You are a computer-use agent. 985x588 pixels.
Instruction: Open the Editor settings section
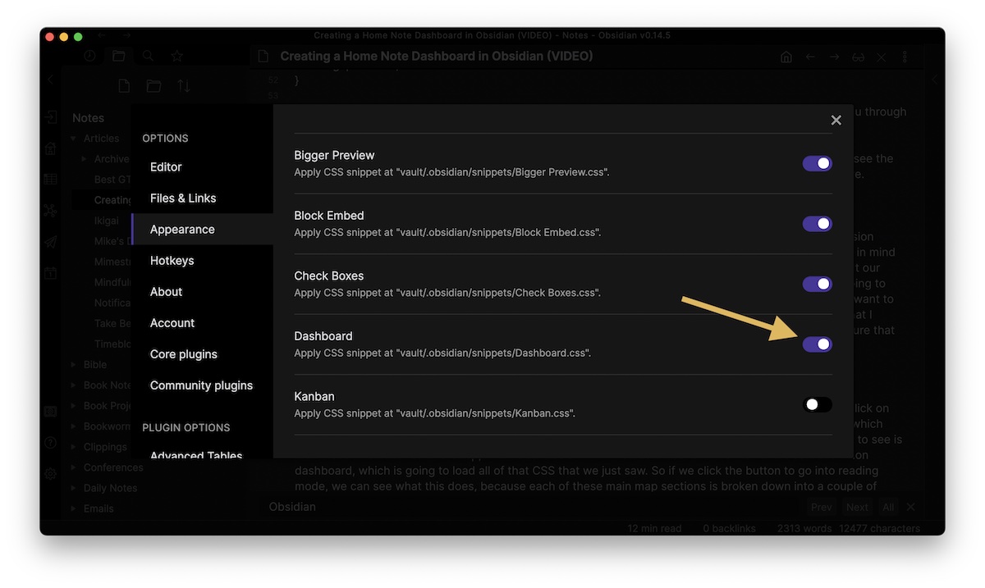pyautogui.click(x=202, y=166)
